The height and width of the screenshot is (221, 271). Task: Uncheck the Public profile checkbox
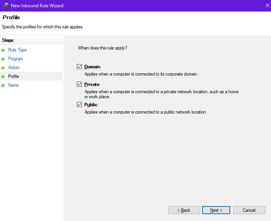(x=80, y=105)
